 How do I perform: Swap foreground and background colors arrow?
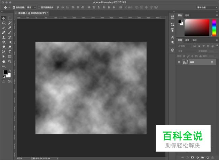click(x=10, y=71)
